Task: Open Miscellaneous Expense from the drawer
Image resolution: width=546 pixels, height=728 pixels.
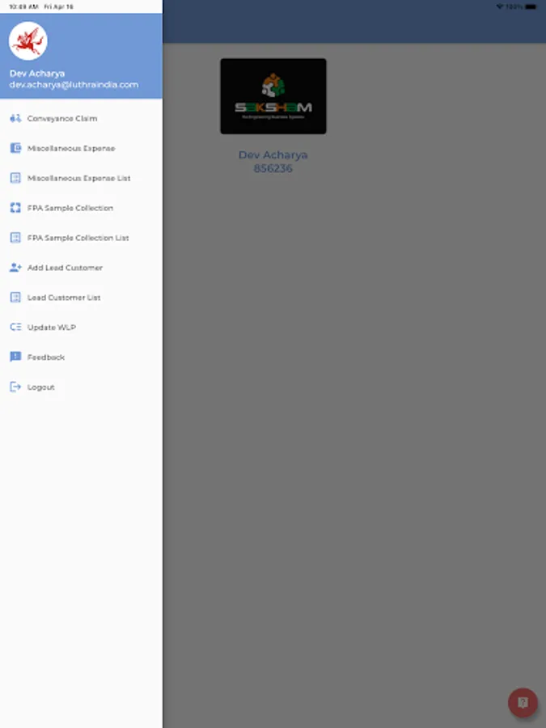Action: point(81,148)
